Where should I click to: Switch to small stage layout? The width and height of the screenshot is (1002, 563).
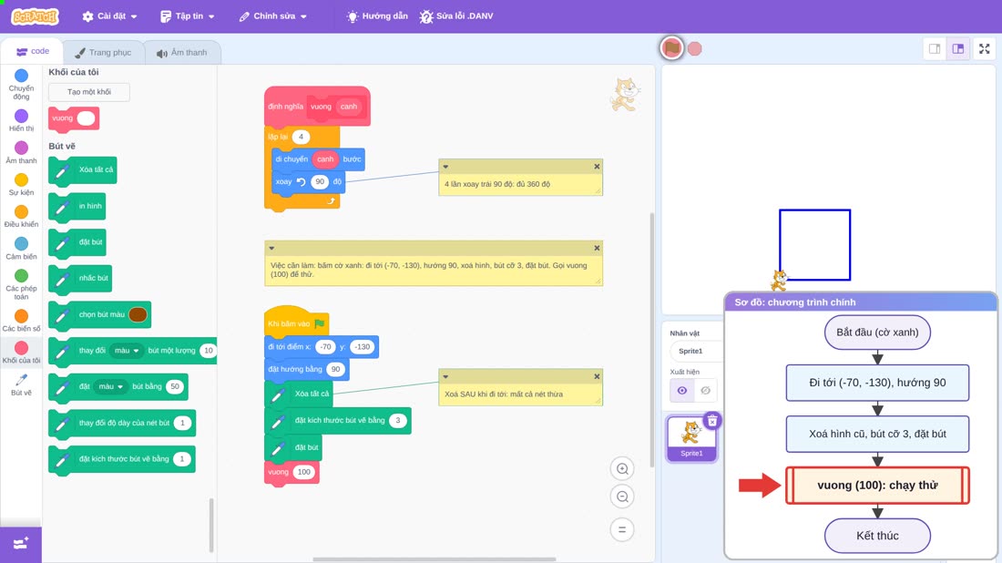935,48
